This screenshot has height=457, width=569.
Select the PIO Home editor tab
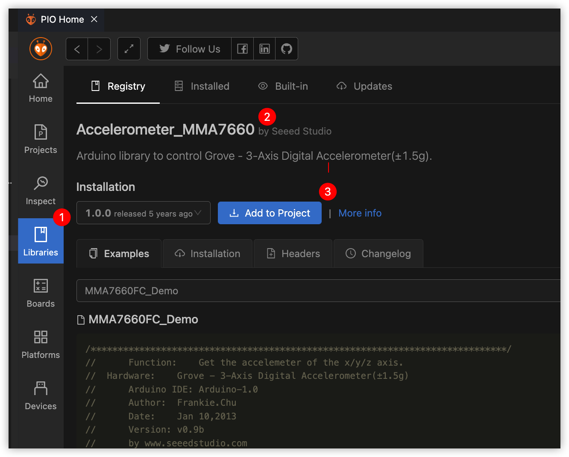(x=61, y=19)
